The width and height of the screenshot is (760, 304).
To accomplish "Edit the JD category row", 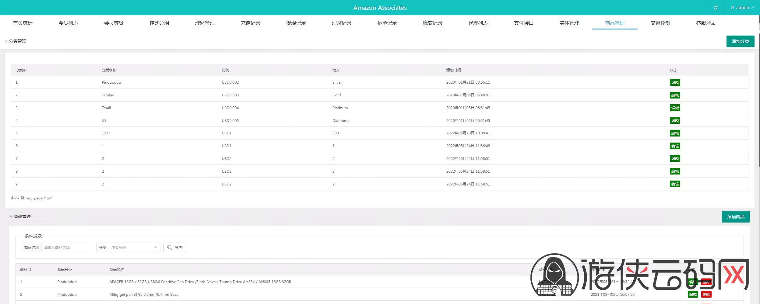I will [x=675, y=120].
